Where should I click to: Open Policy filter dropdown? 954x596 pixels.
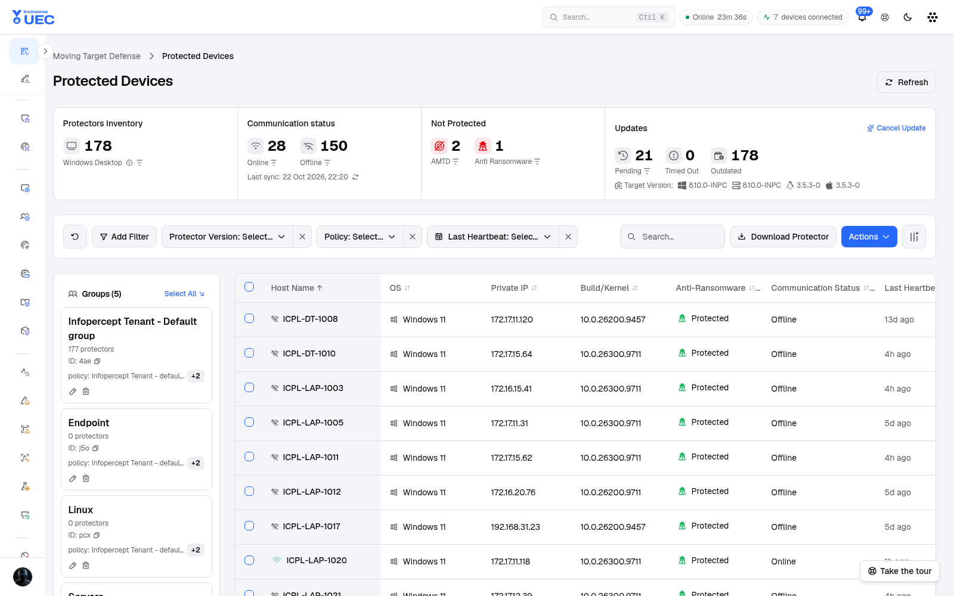click(x=360, y=237)
